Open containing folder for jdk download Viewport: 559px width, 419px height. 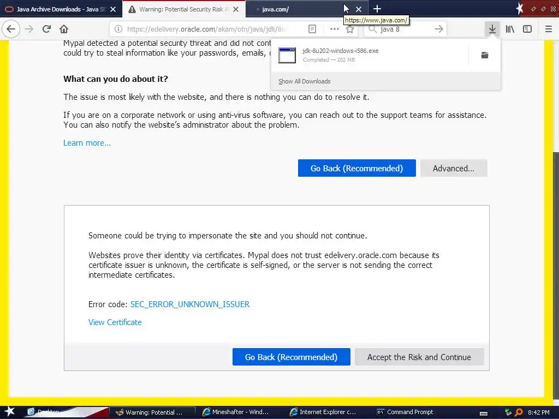(485, 55)
